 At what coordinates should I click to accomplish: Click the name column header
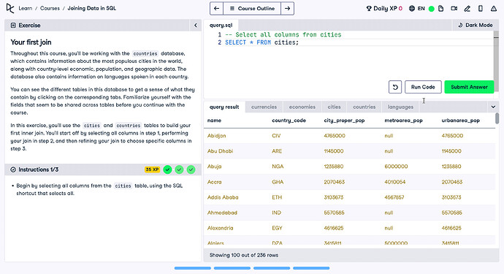tap(214, 121)
